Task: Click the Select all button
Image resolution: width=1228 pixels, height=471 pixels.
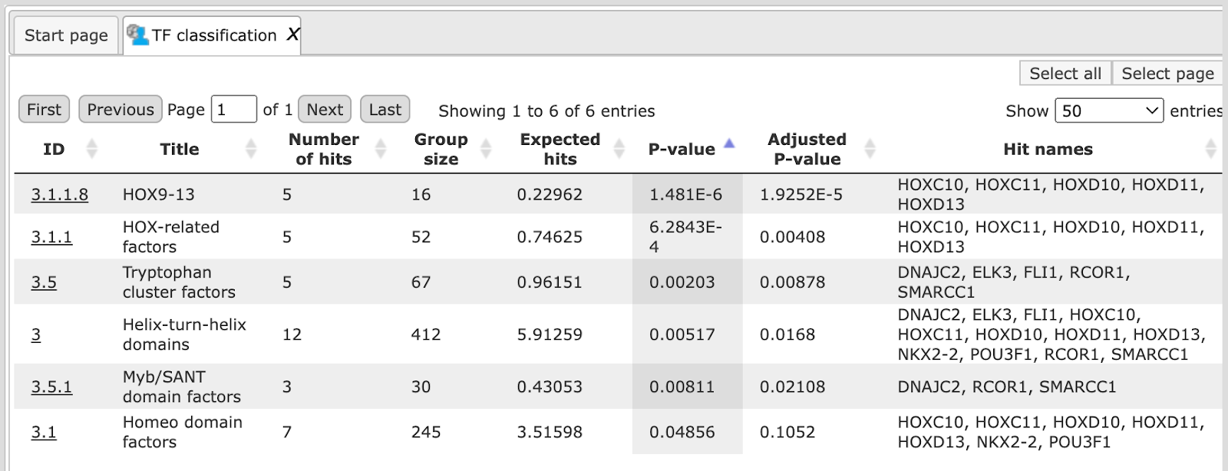Action: tap(1065, 74)
